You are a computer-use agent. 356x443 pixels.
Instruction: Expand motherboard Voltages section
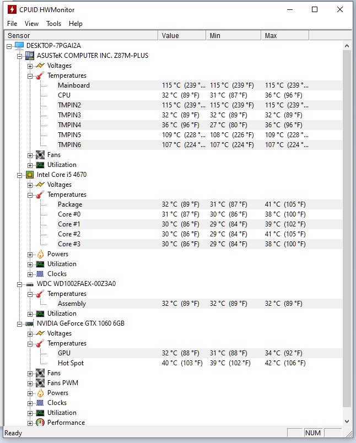tap(30, 66)
